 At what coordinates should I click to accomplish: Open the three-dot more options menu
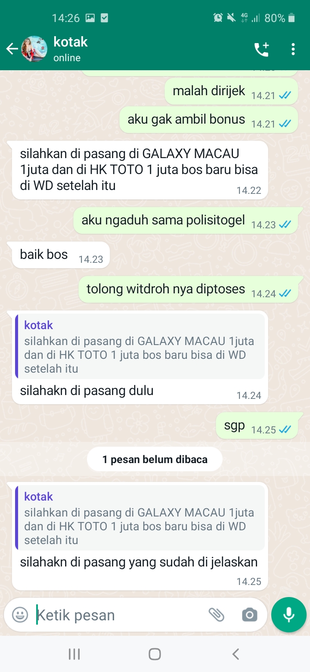293,49
